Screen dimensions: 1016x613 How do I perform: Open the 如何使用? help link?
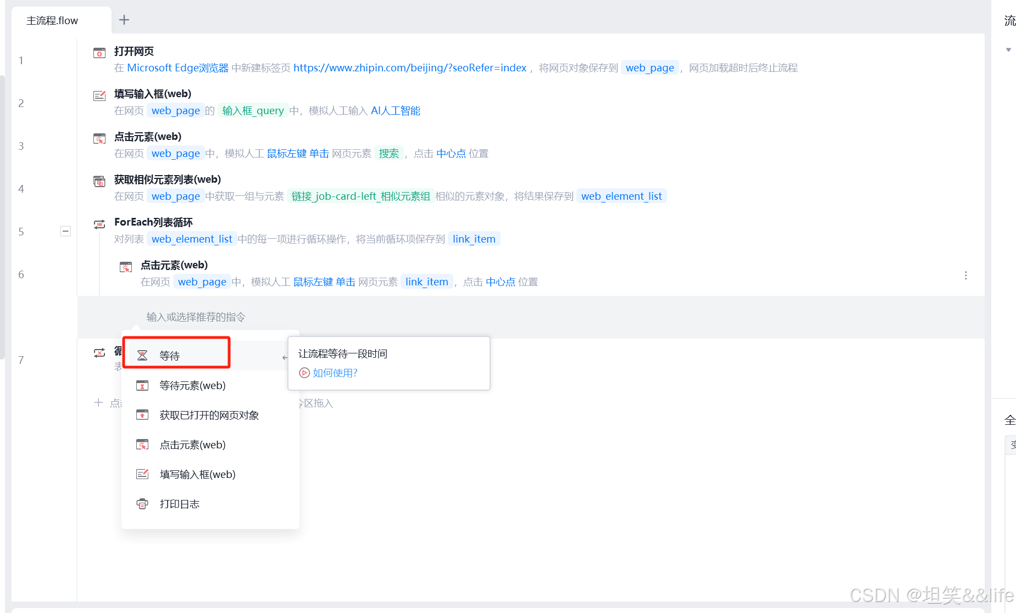[x=335, y=373]
